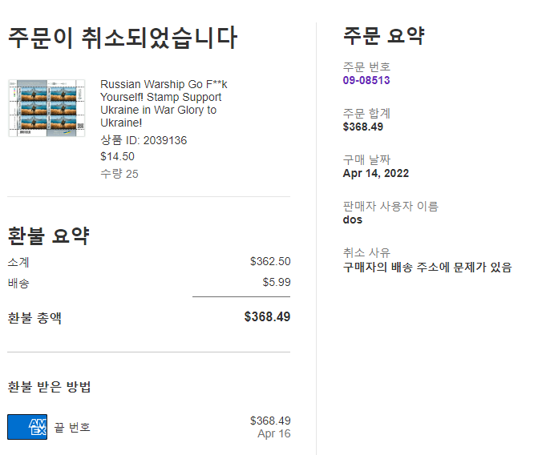Click the quantity 25 text
538x455 pixels.
coord(119,174)
